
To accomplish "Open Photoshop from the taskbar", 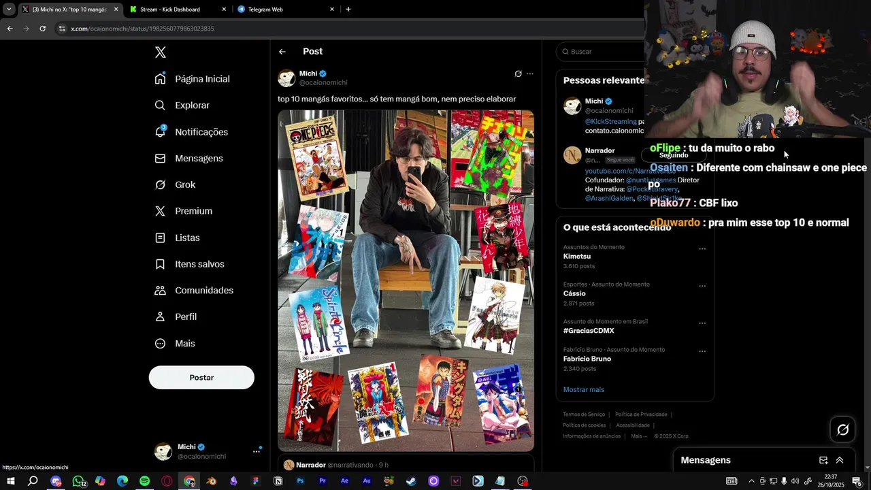I will [x=300, y=481].
